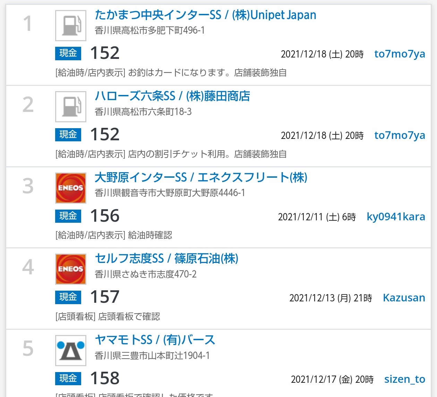This screenshot has height=397, width=437.
Task: Click price 152 for たかまつ中央インターSS
Action: point(105,53)
